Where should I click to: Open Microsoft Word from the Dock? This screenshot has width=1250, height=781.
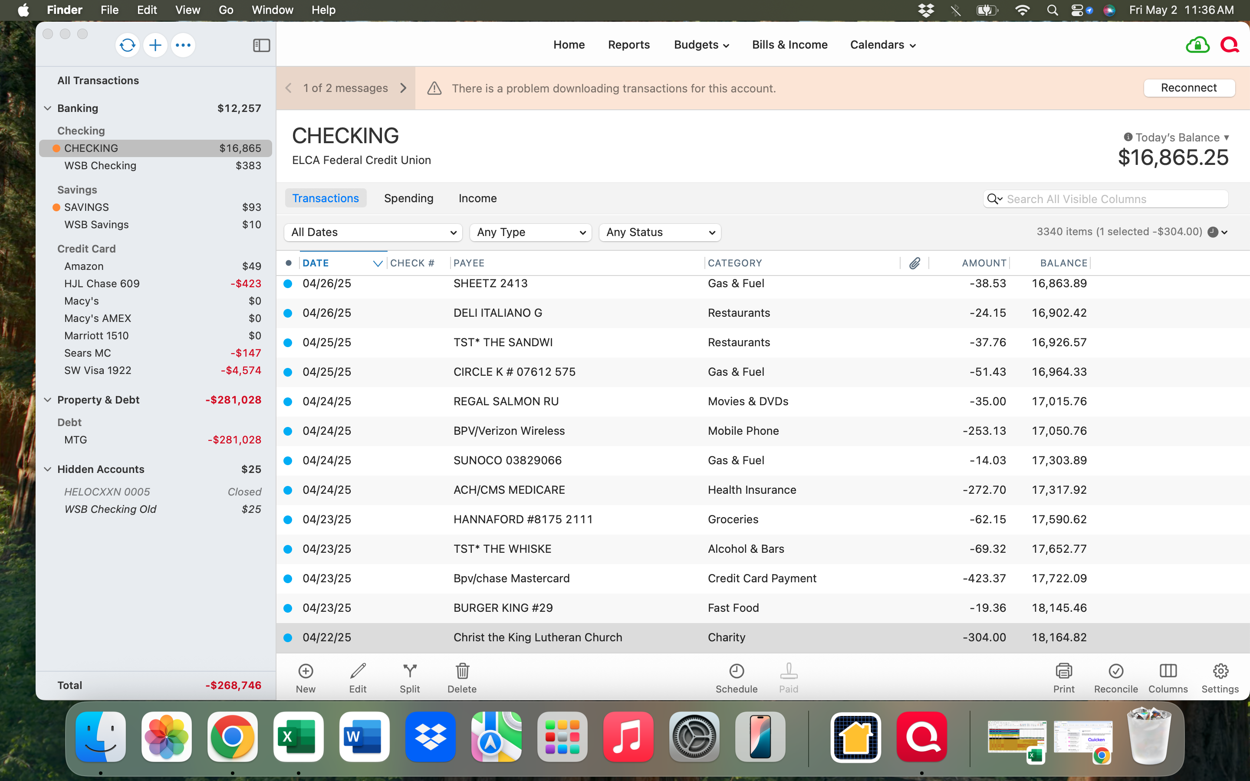[364, 737]
